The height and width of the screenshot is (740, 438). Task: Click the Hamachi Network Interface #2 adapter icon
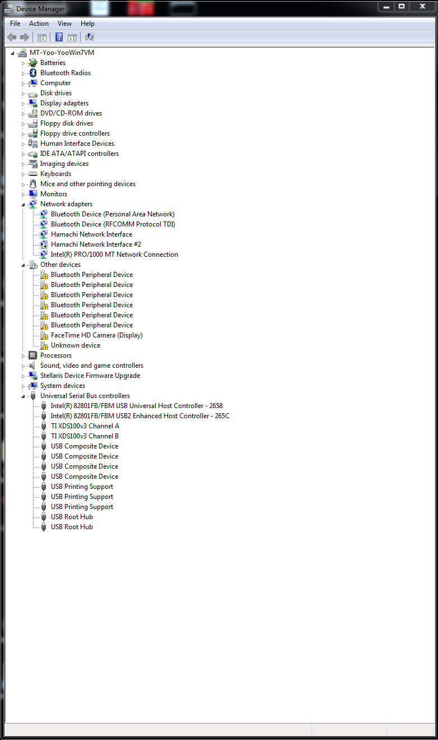44,244
